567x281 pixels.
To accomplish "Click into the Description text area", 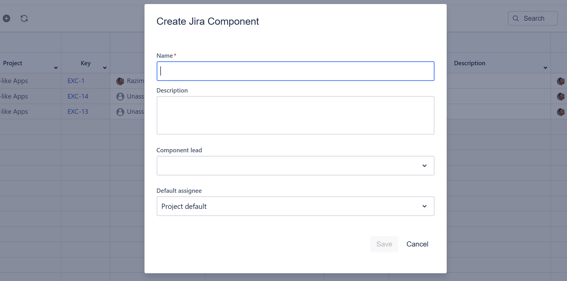I will click(295, 115).
